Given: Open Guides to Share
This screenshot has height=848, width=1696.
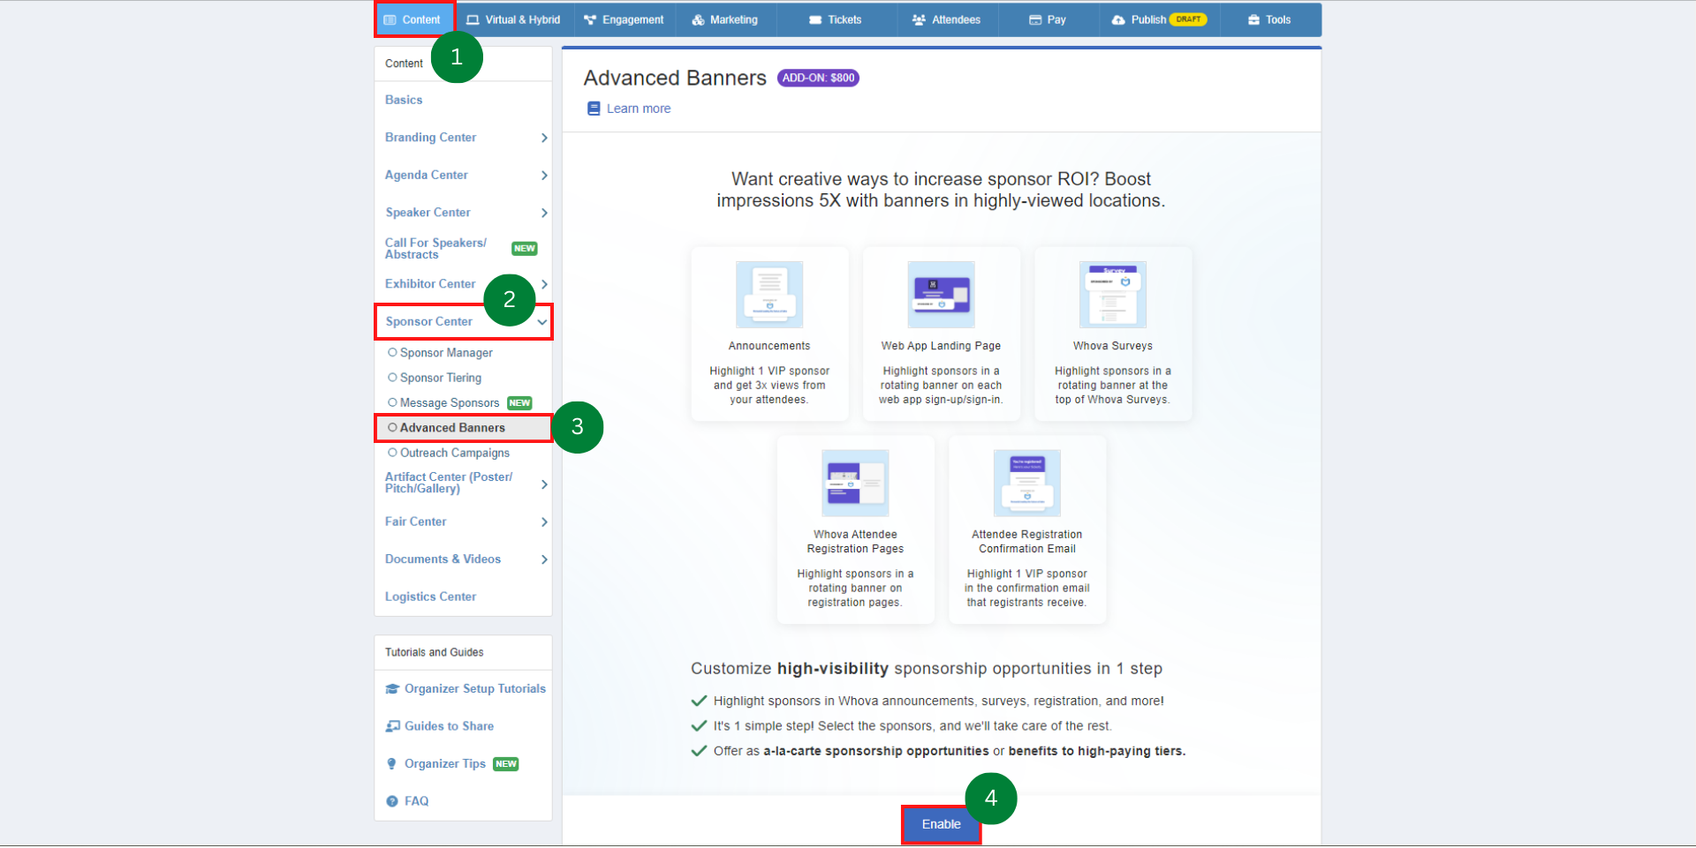Looking at the screenshot, I should coord(449,726).
